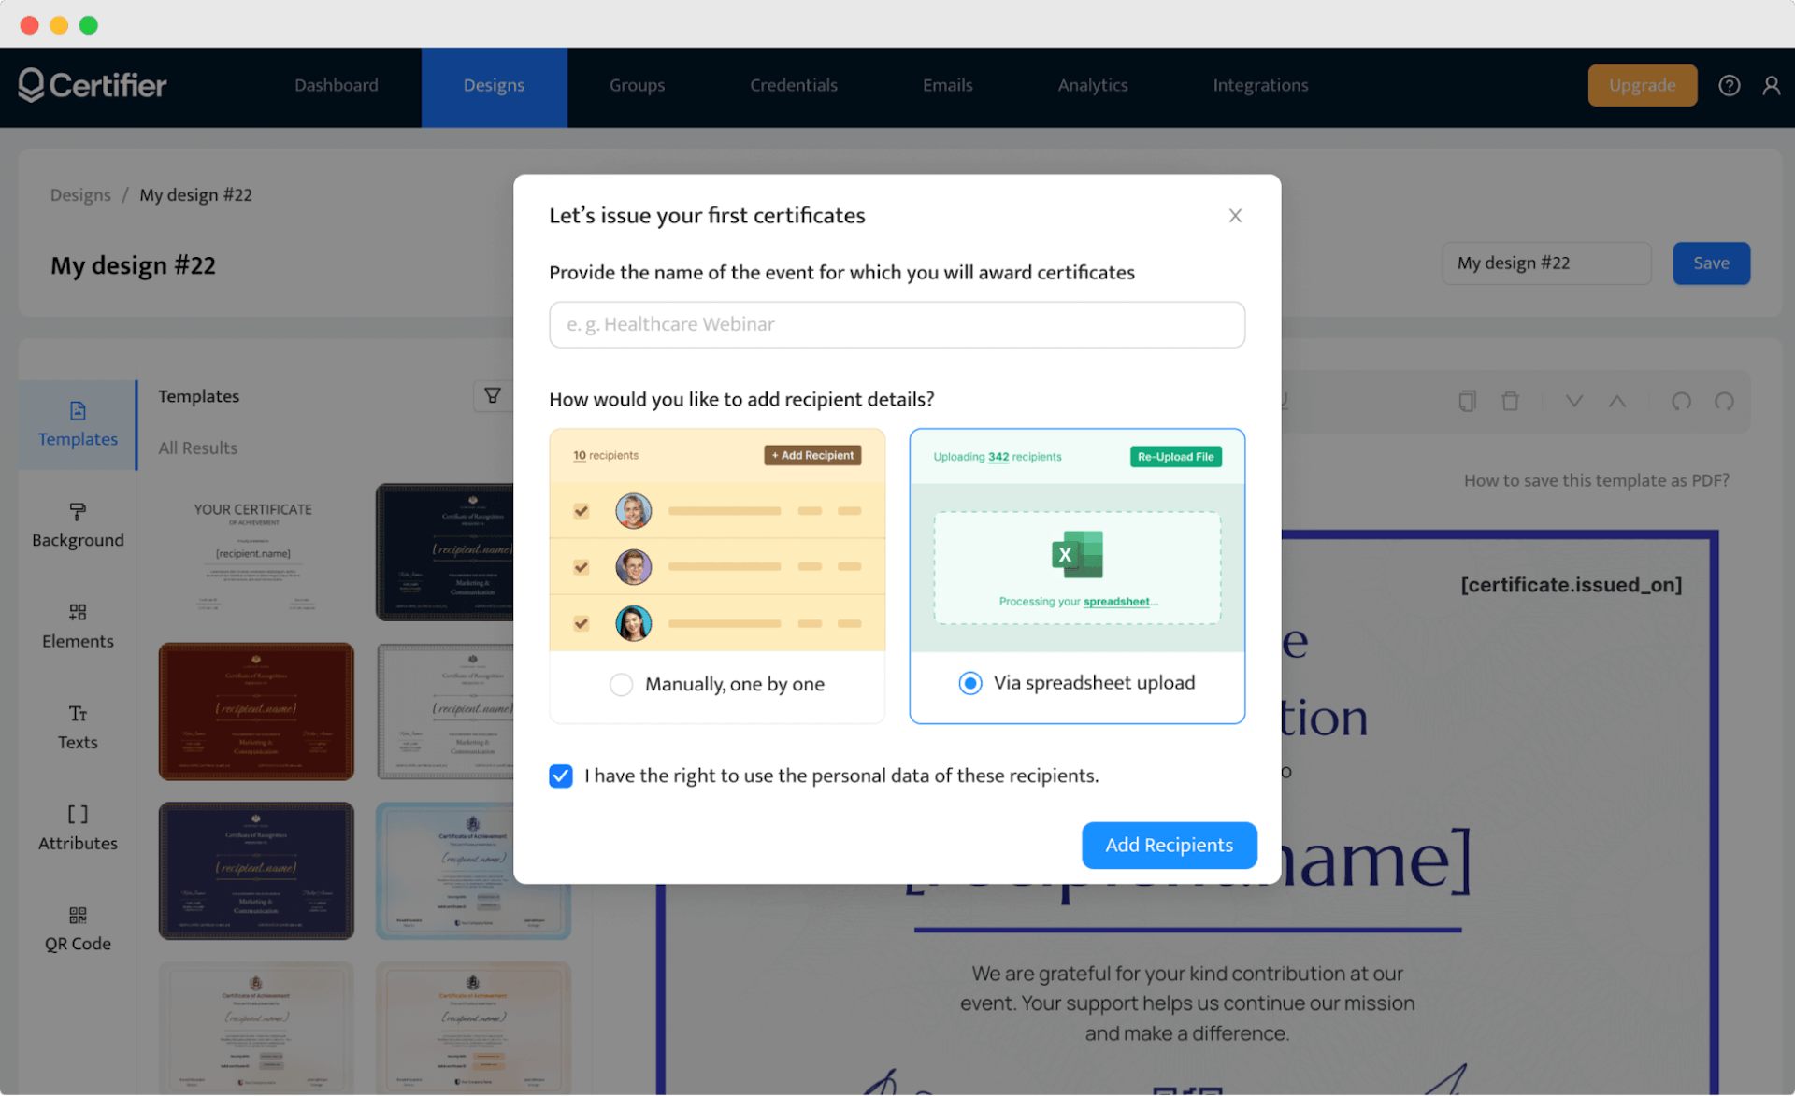The image size is (1795, 1096).
Task: Click the help icon in top navigation
Action: (1726, 86)
